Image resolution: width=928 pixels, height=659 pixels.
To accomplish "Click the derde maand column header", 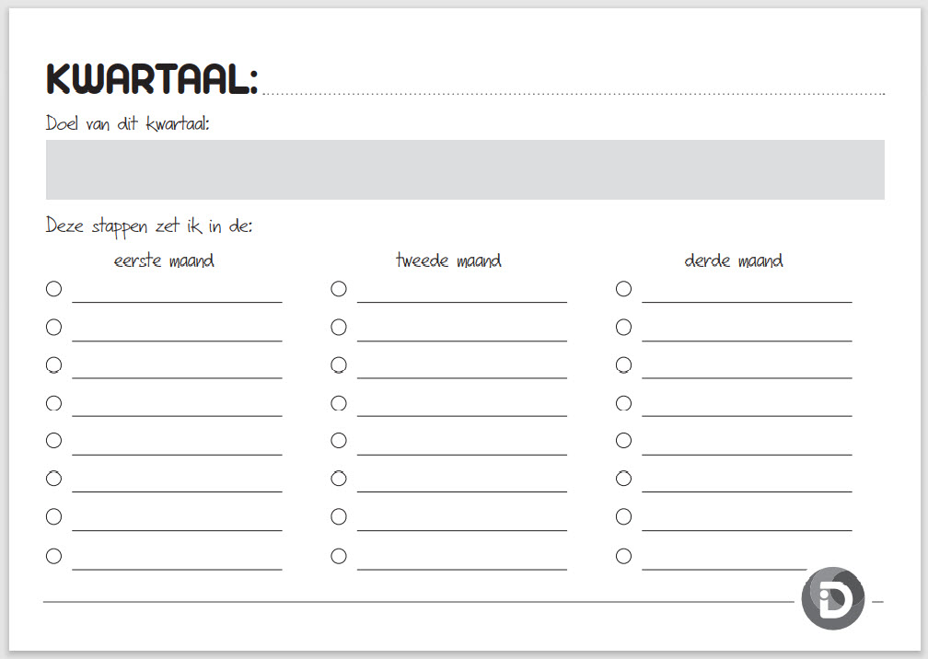I will pyautogui.click(x=733, y=260).
